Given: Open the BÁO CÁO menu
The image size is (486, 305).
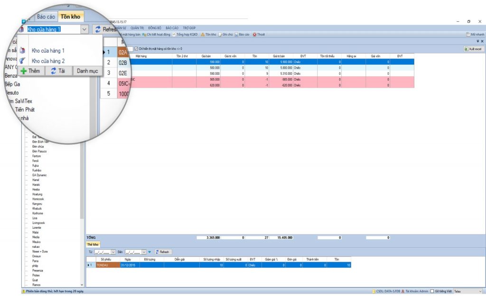Looking at the screenshot, I should (172, 28).
